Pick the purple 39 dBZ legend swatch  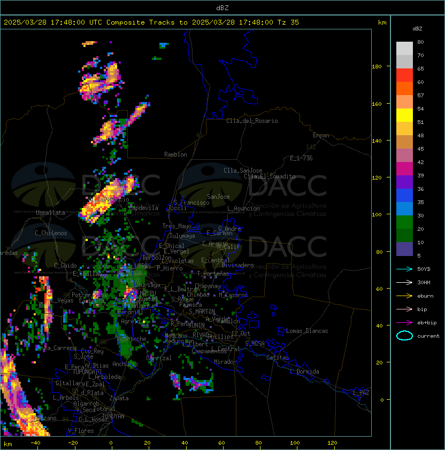pos(404,182)
